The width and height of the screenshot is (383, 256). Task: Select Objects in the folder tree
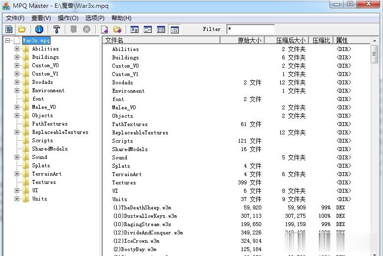(43, 116)
